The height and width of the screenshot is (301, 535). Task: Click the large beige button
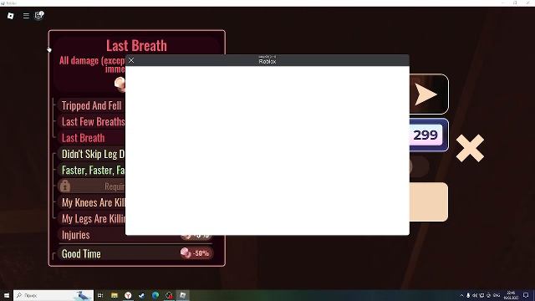pos(429,202)
